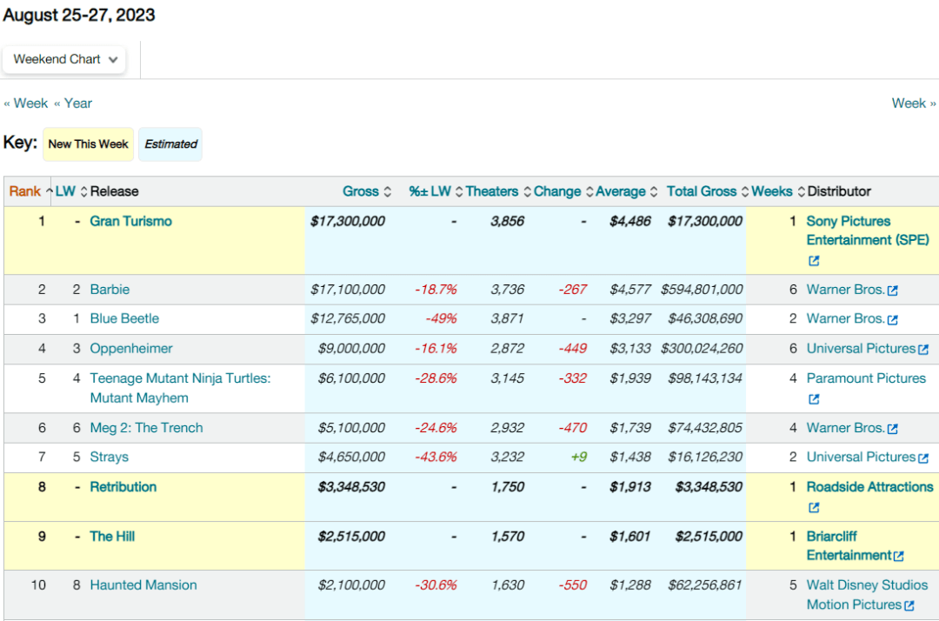Sort table by Theaters column header
The image size is (939, 621).
click(491, 191)
